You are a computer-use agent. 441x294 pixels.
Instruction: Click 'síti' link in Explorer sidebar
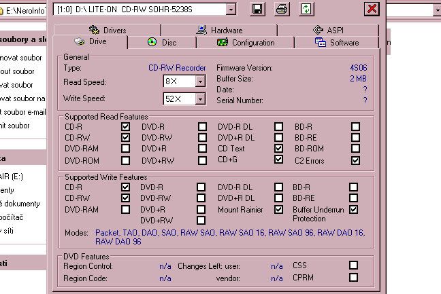click(x=7, y=231)
